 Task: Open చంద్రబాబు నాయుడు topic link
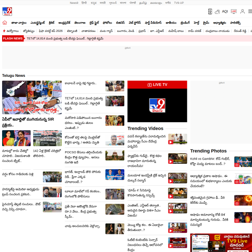pyautogui.click(x=218, y=31)
